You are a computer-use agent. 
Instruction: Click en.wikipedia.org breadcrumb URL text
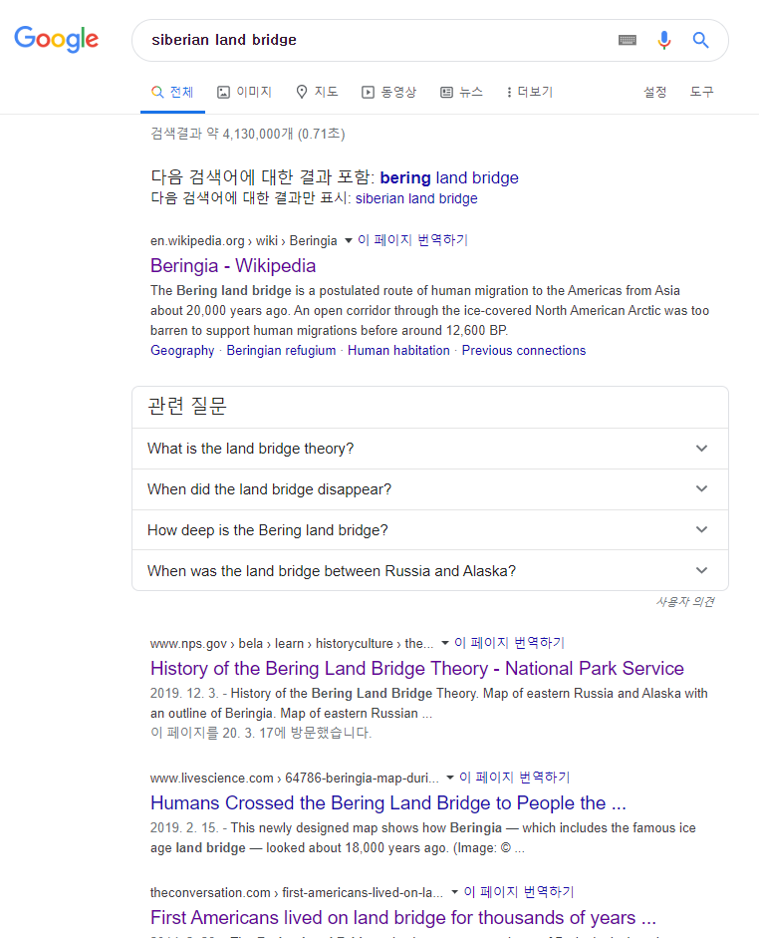[x=244, y=240]
